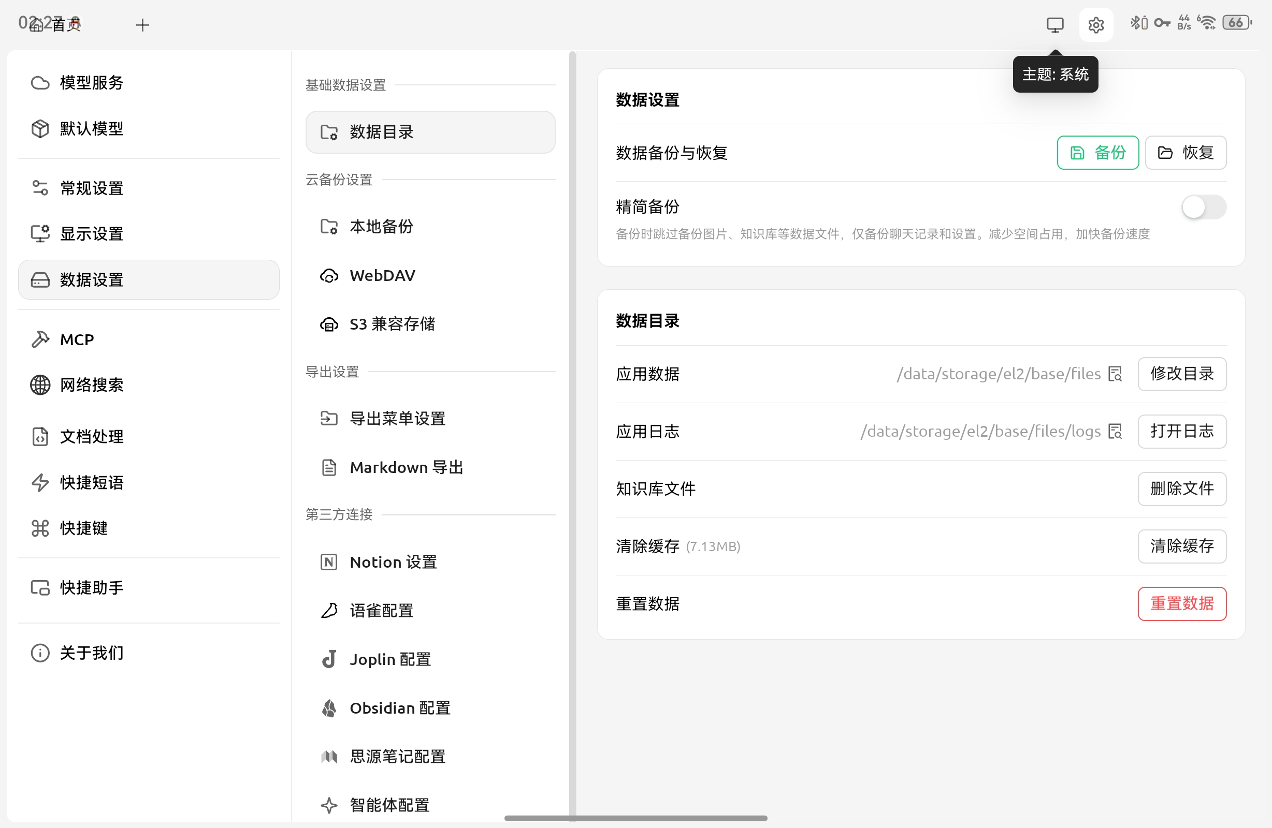Open folder icon beside 应用日志 path
Screen dimensions: 1272x828
(1116, 431)
